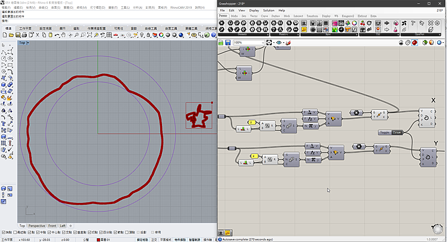Click the red shaded preview mode icon

(x=415, y=42)
